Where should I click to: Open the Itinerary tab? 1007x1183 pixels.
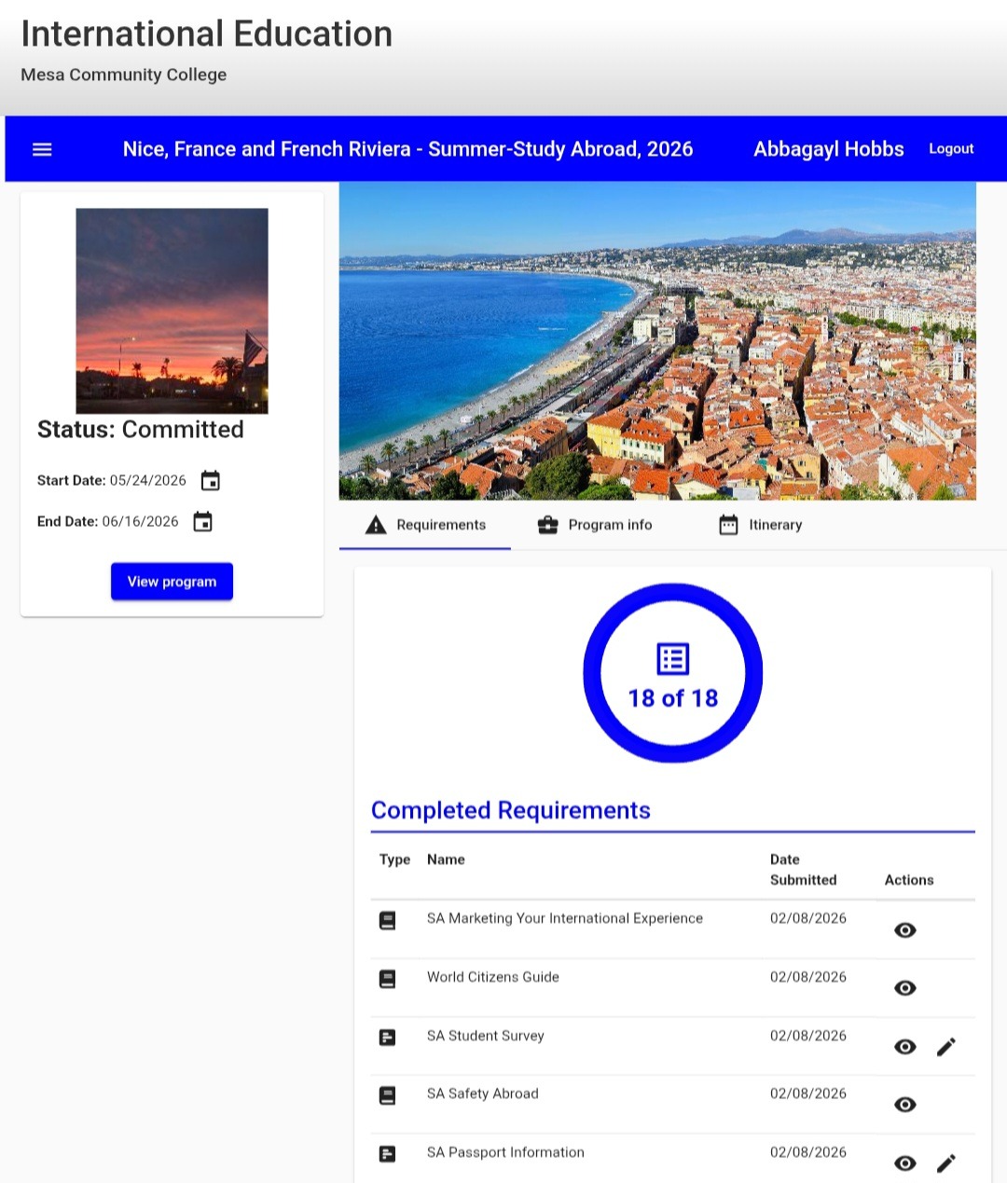[x=760, y=525]
